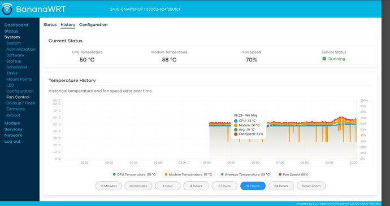
Task: Select the 15 Minutes time range
Action: tap(109, 186)
